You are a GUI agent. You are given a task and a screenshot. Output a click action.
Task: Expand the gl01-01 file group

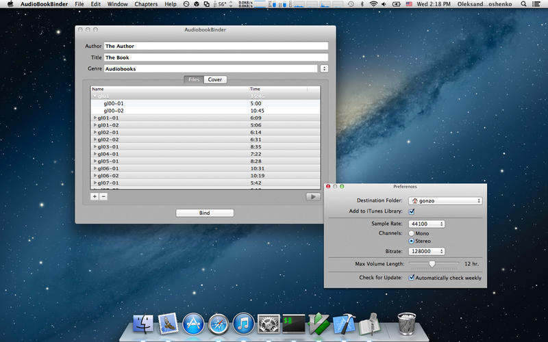pos(95,118)
